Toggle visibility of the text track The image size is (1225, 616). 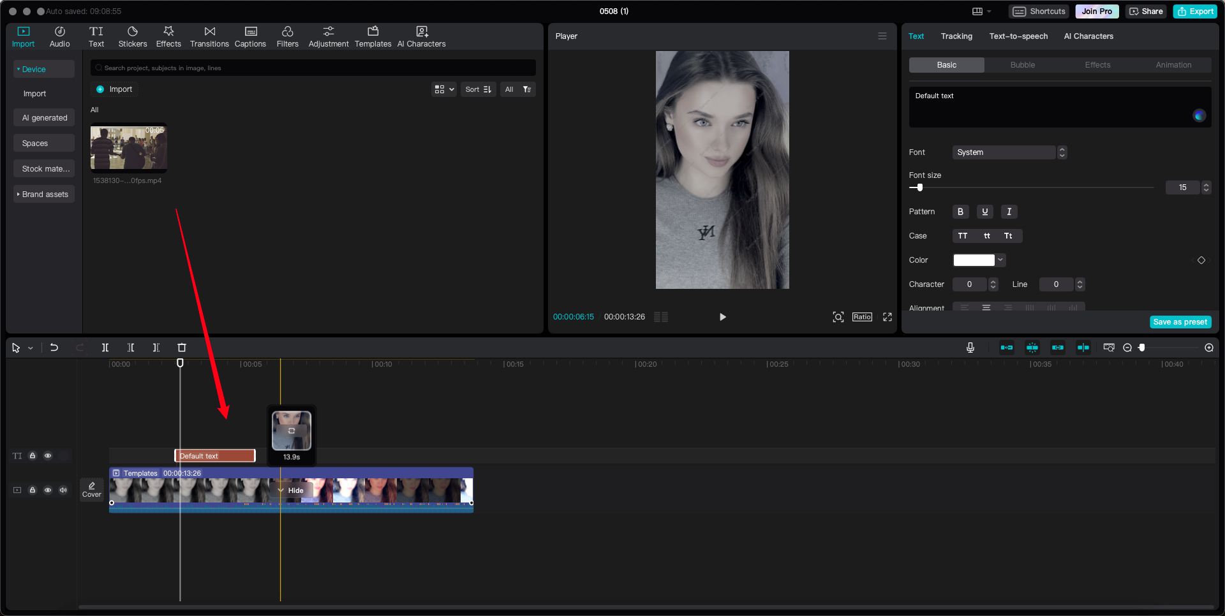[48, 455]
